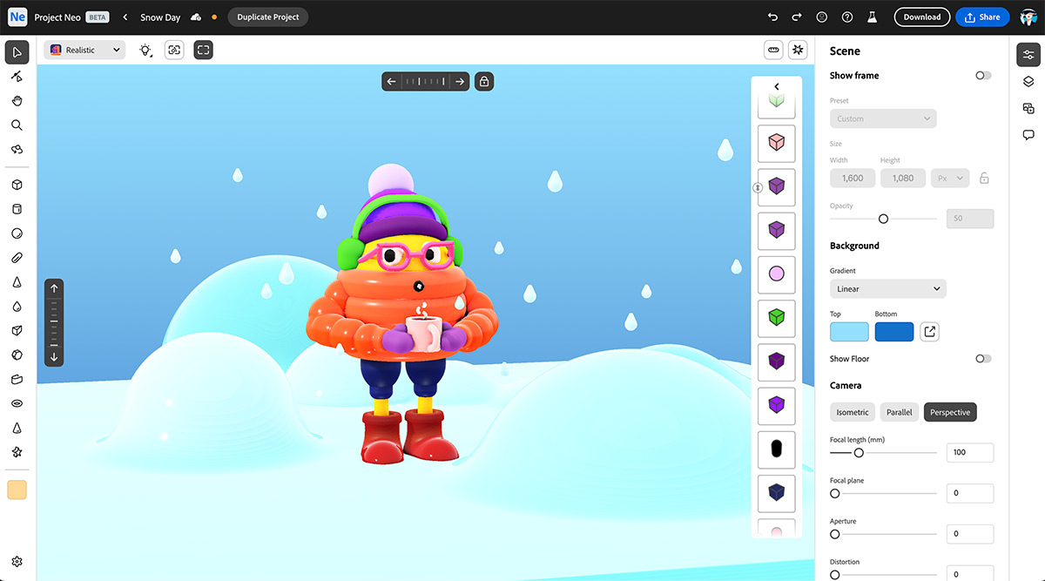
Task: Click the Undo arrow icon
Action: (772, 17)
